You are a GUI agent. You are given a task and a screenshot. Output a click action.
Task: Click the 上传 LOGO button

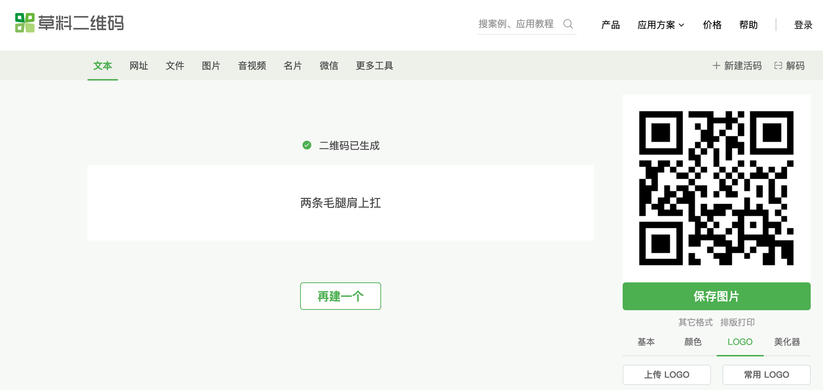[666, 375]
